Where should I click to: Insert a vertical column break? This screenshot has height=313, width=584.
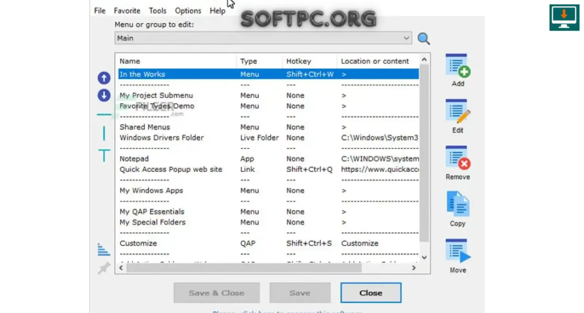(x=104, y=133)
